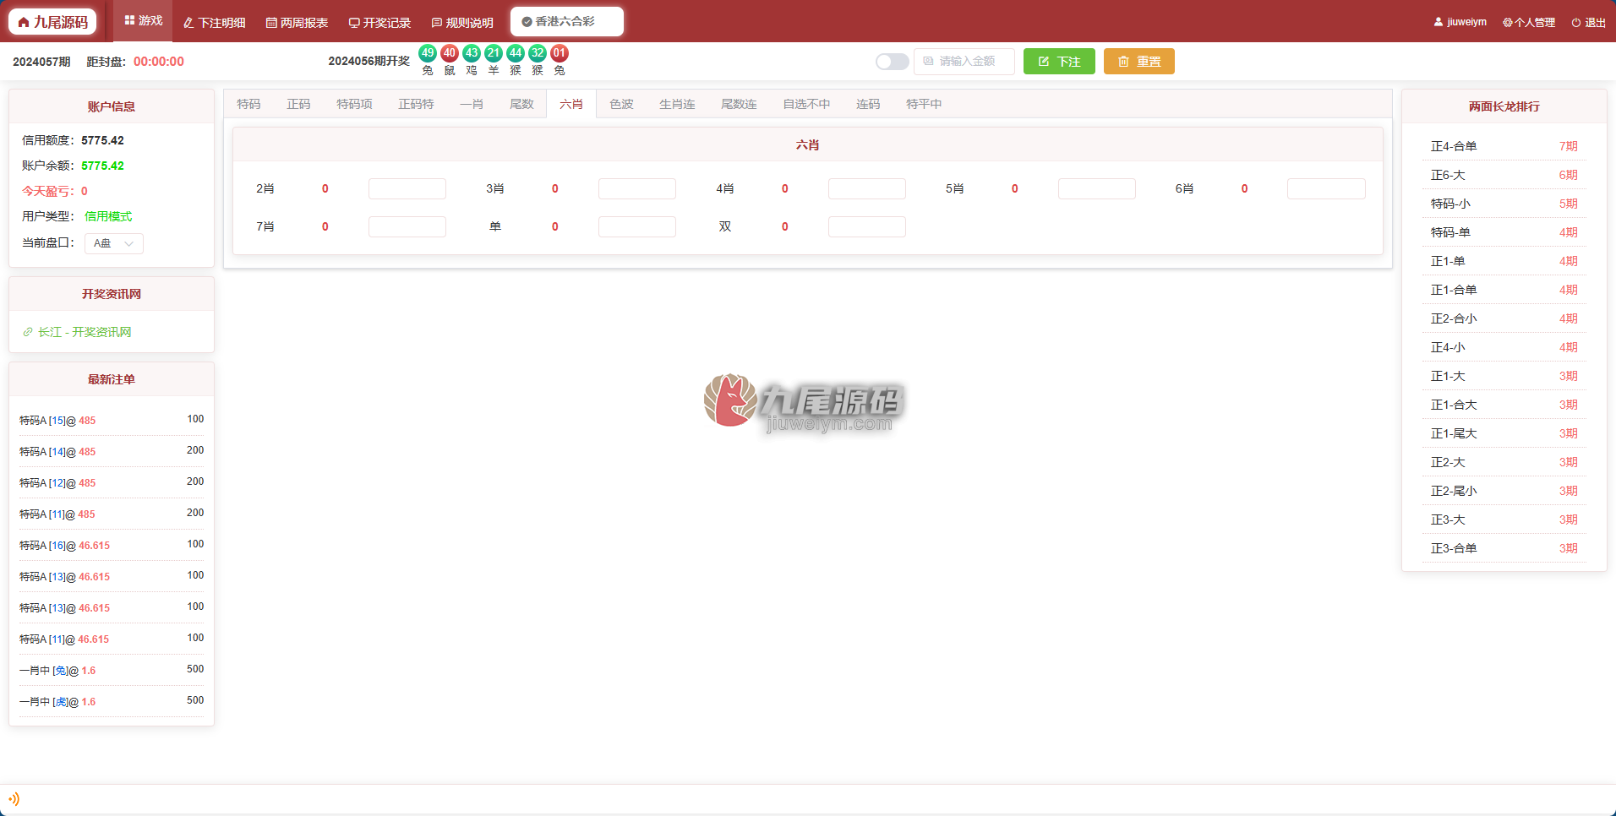Image resolution: width=1616 pixels, height=816 pixels.
Task: Select the 香港六合彩 checked lottery option
Action: click(566, 22)
